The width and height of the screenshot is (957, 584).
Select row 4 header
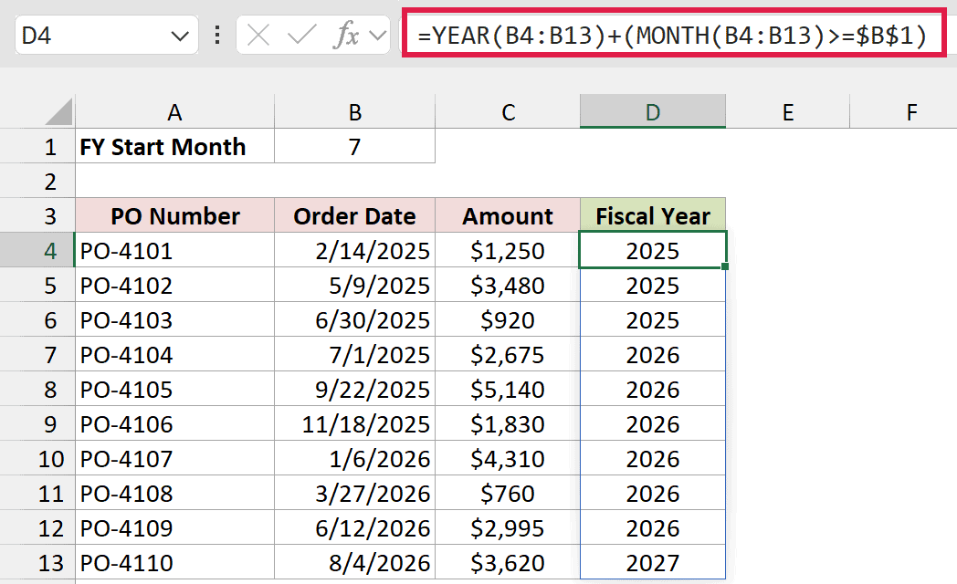click(37, 251)
